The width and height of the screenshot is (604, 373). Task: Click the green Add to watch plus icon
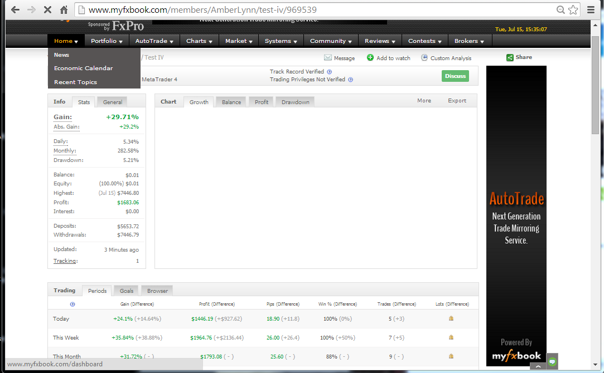tap(370, 57)
